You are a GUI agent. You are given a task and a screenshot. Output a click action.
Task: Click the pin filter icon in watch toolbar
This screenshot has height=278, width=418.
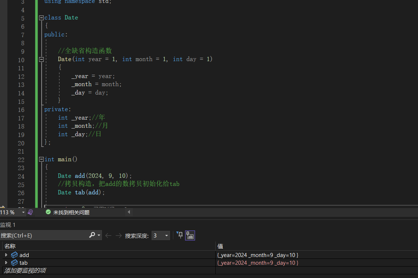point(180,235)
